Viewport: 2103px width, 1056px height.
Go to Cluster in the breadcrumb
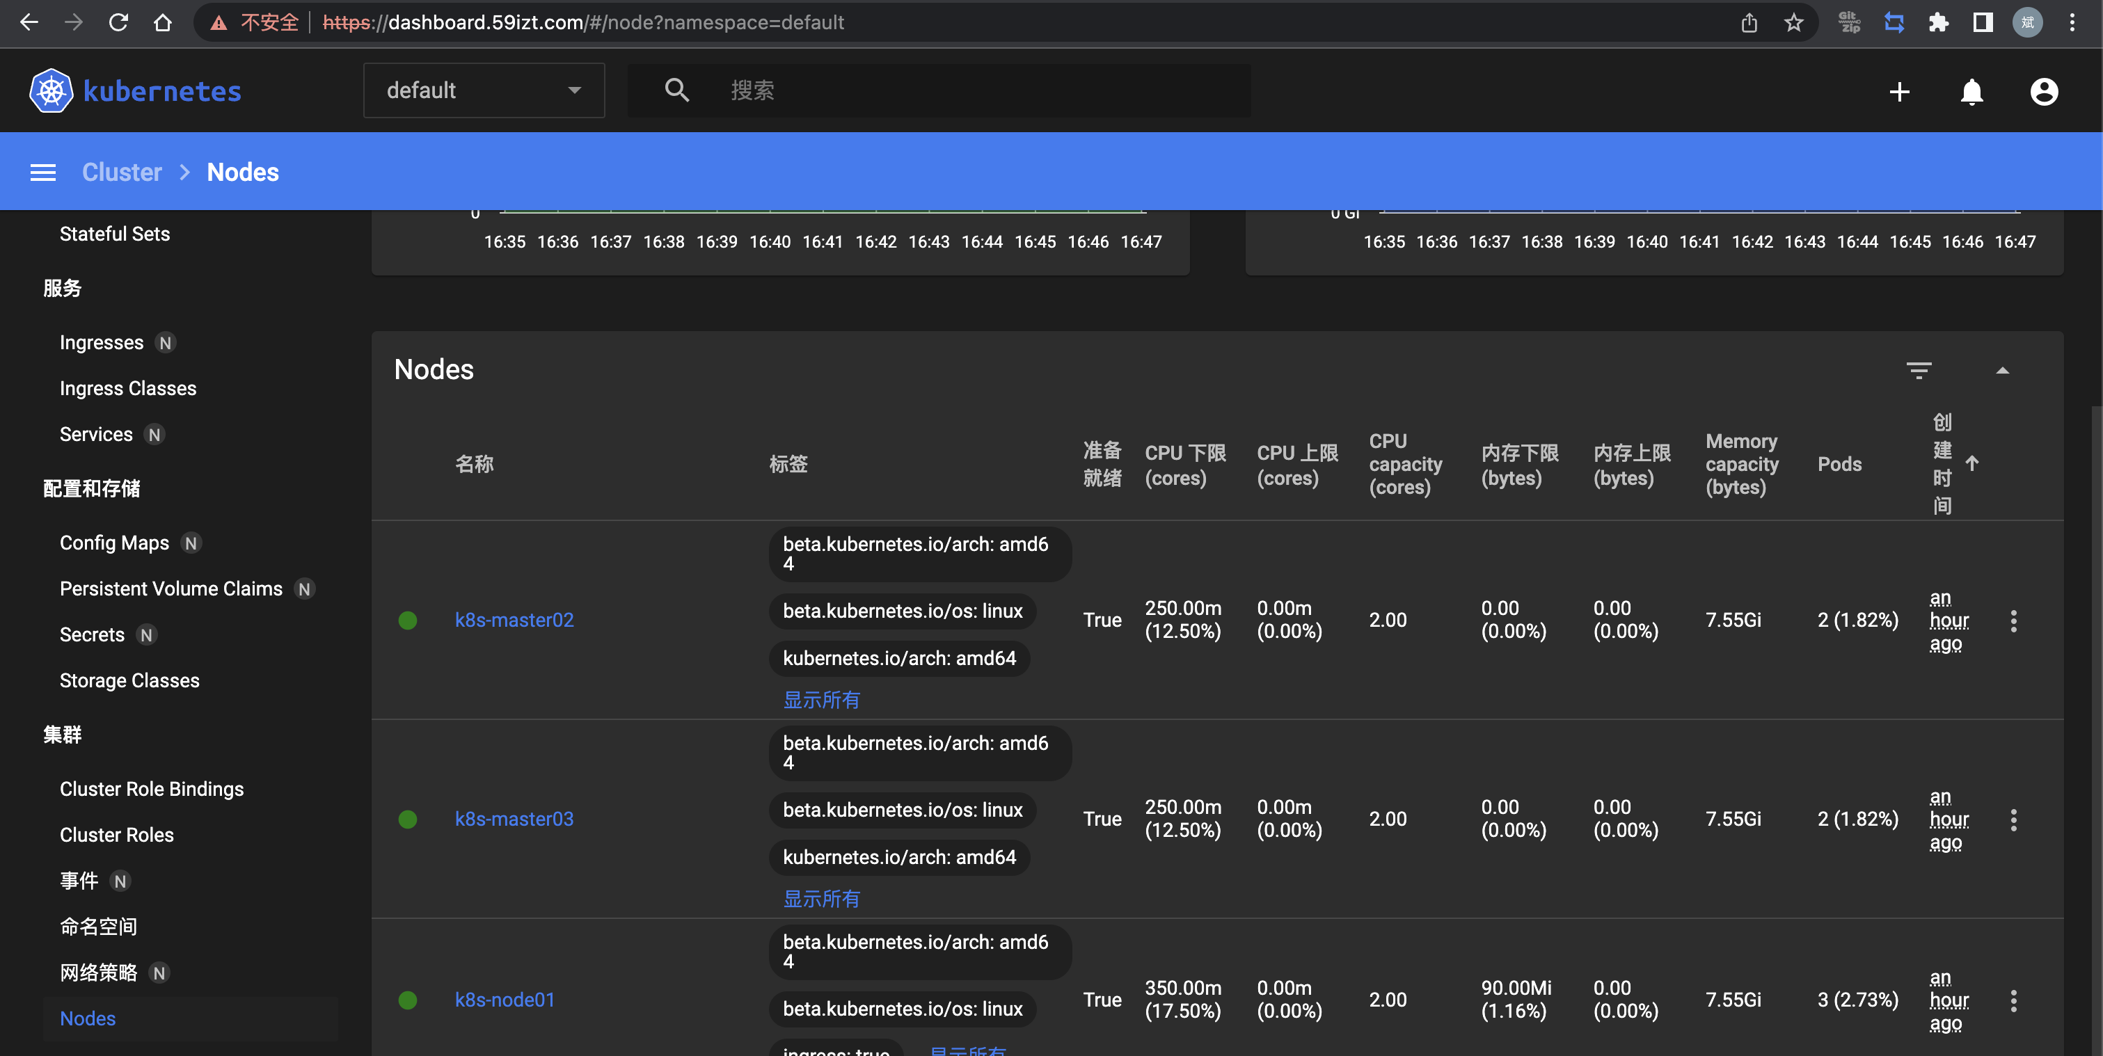tap(122, 173)
